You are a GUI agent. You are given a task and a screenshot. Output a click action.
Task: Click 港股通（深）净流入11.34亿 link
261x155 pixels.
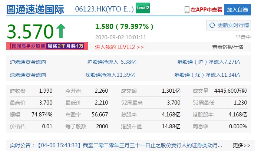[207, 75]
